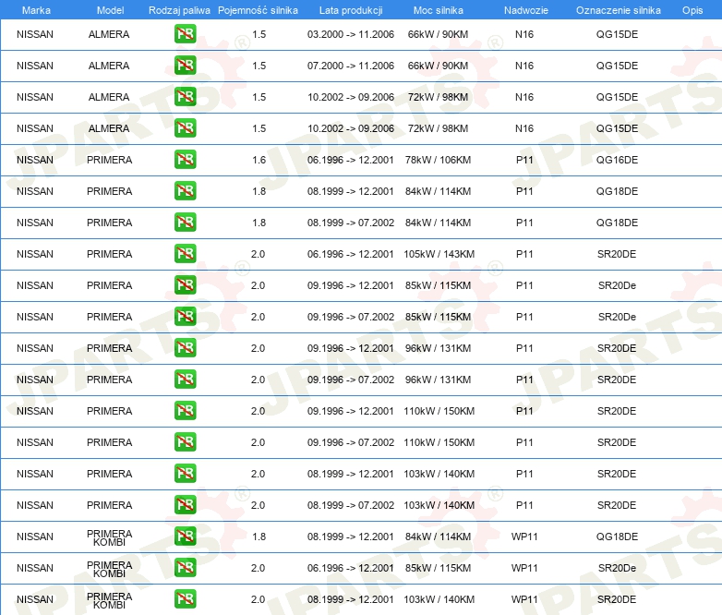The height and width of the screenshot is (615, 722).
Task: Click the petrol icon for ALMERA from 07.2000
Action: click(x=185, y=66)
